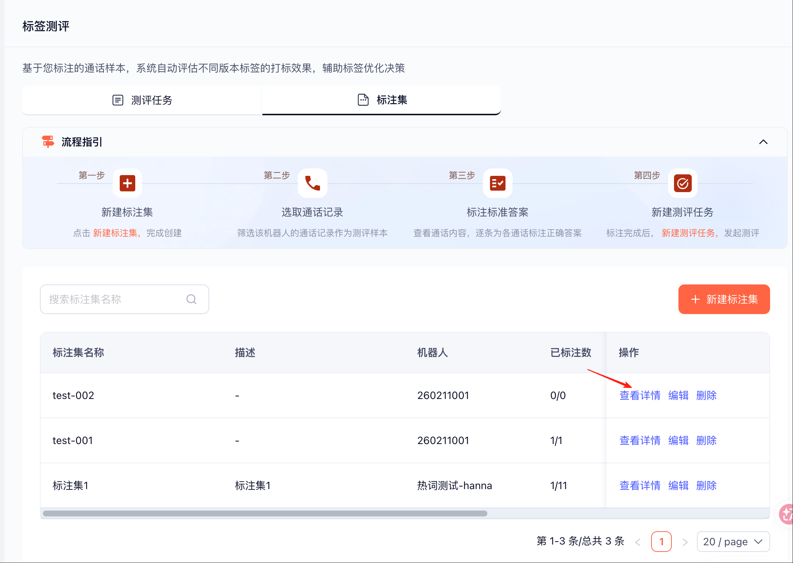Viewport: 793px width, 563px height.
Task: Click the 选取通话记录 step title
Action: click(312, 212)
